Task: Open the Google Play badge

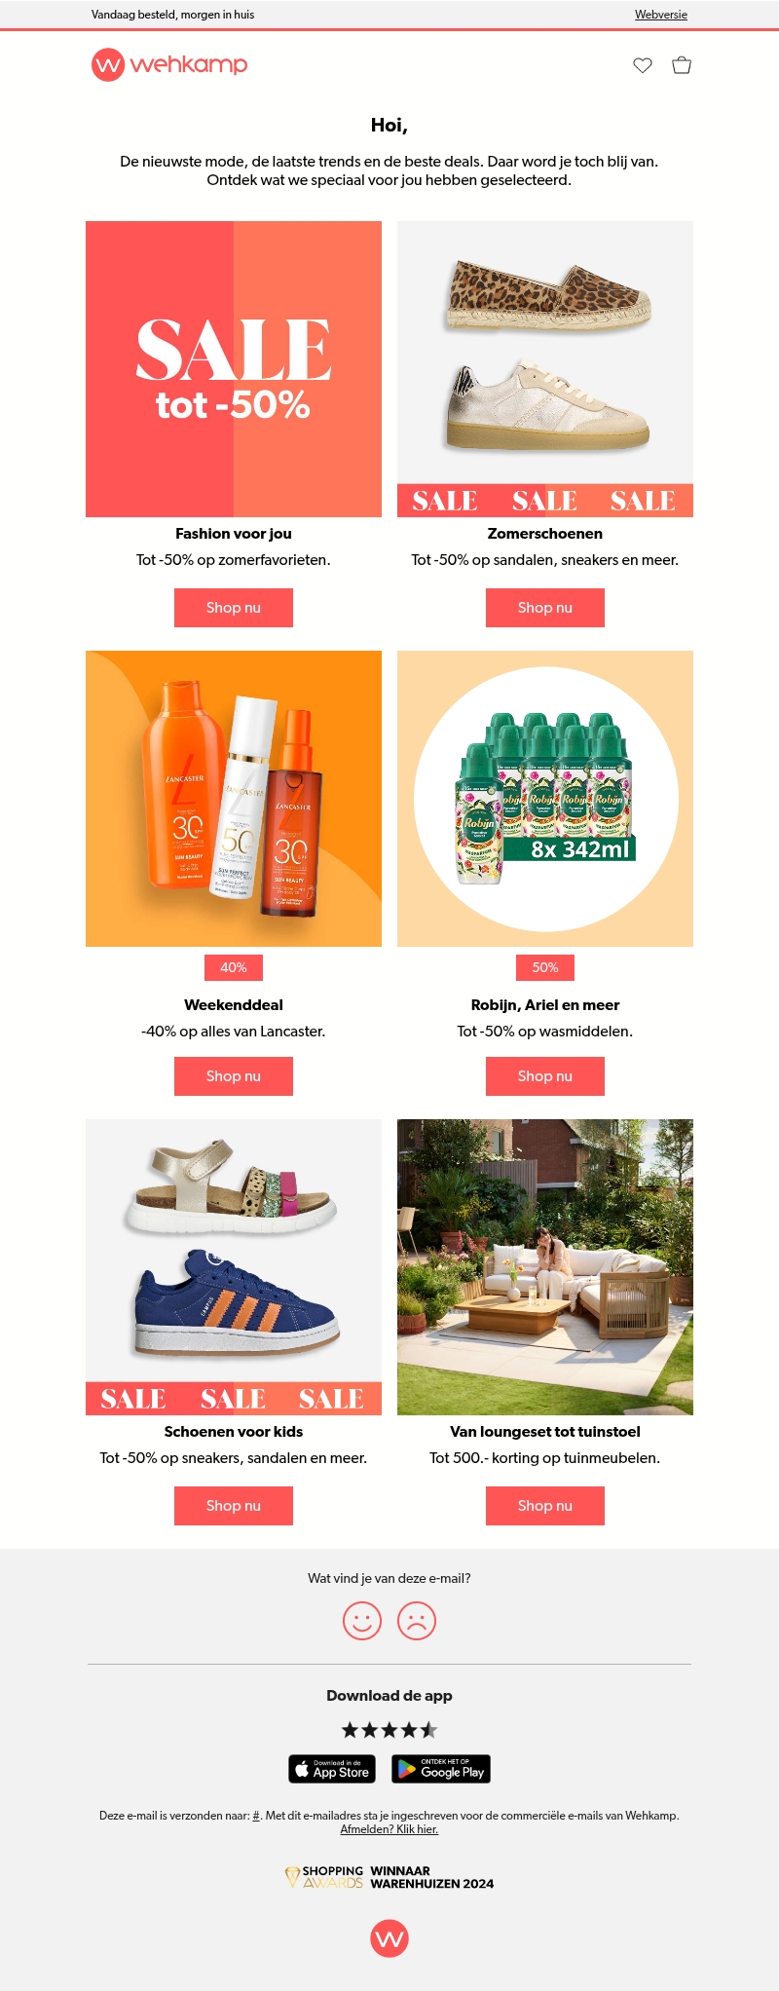Action: pyautogui.click(x=441, y=1769)
